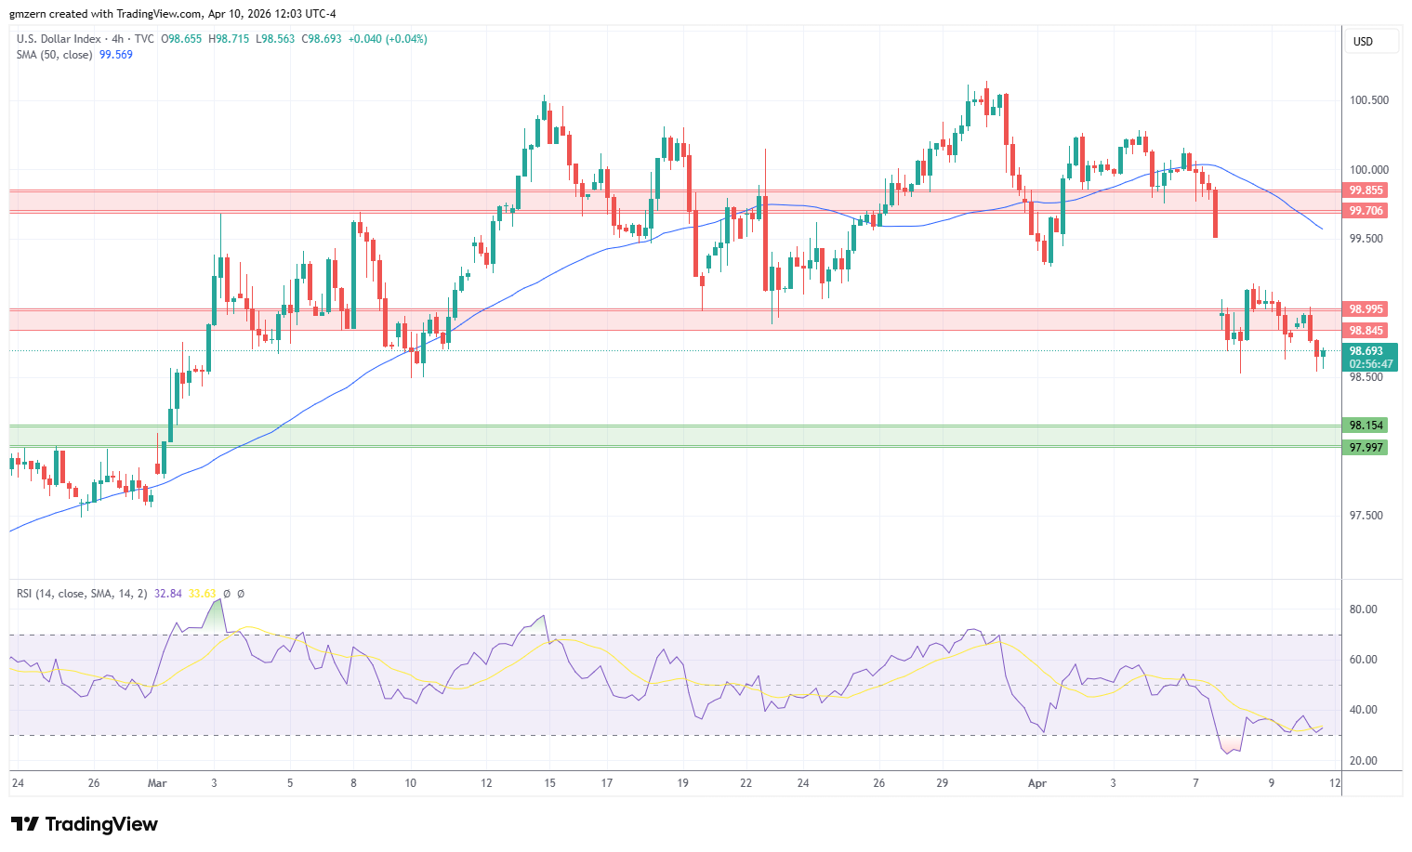Viewport: 1412px width, 852px height.
Task: Click the SMA (50, close) indicator legend
Action: tap(55, 55)
